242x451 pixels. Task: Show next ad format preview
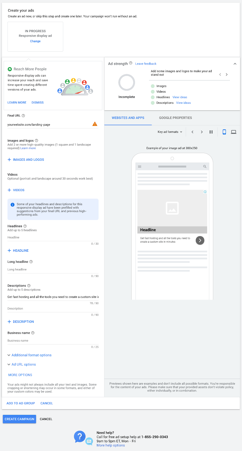tap(202, 132)
